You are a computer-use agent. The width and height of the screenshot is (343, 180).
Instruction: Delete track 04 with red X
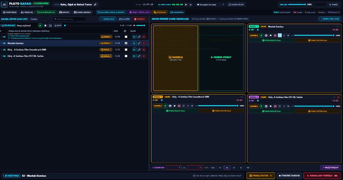coord(144,56)
